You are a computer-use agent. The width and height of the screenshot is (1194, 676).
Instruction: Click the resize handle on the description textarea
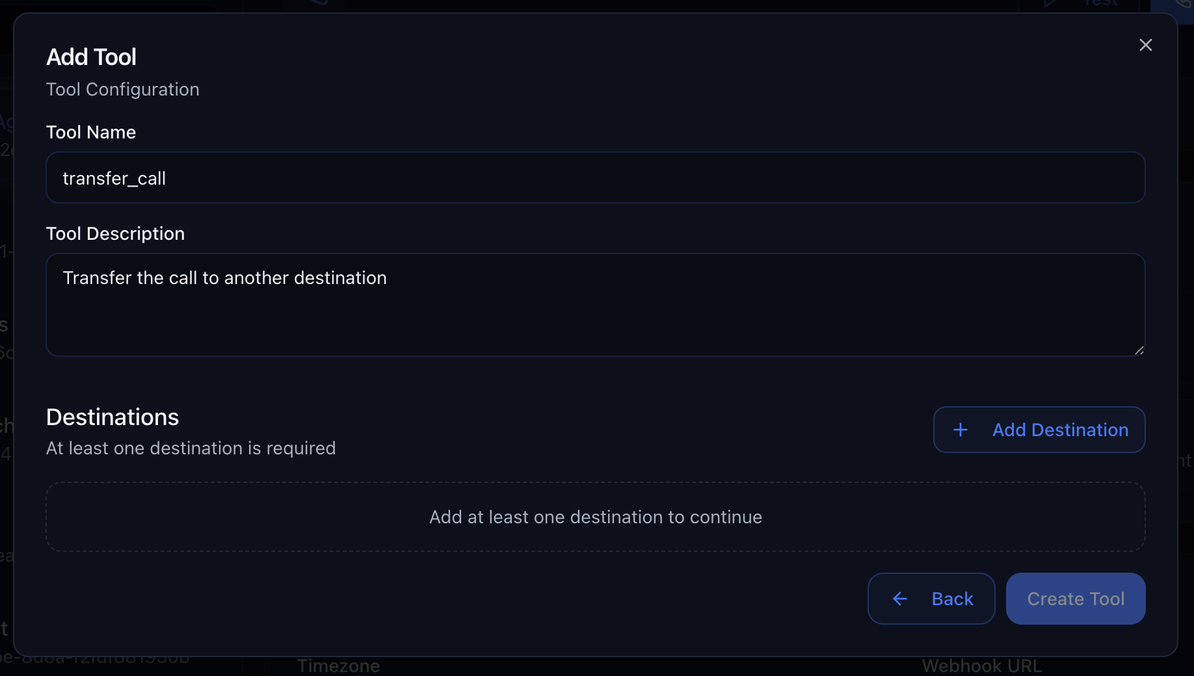1139,351
